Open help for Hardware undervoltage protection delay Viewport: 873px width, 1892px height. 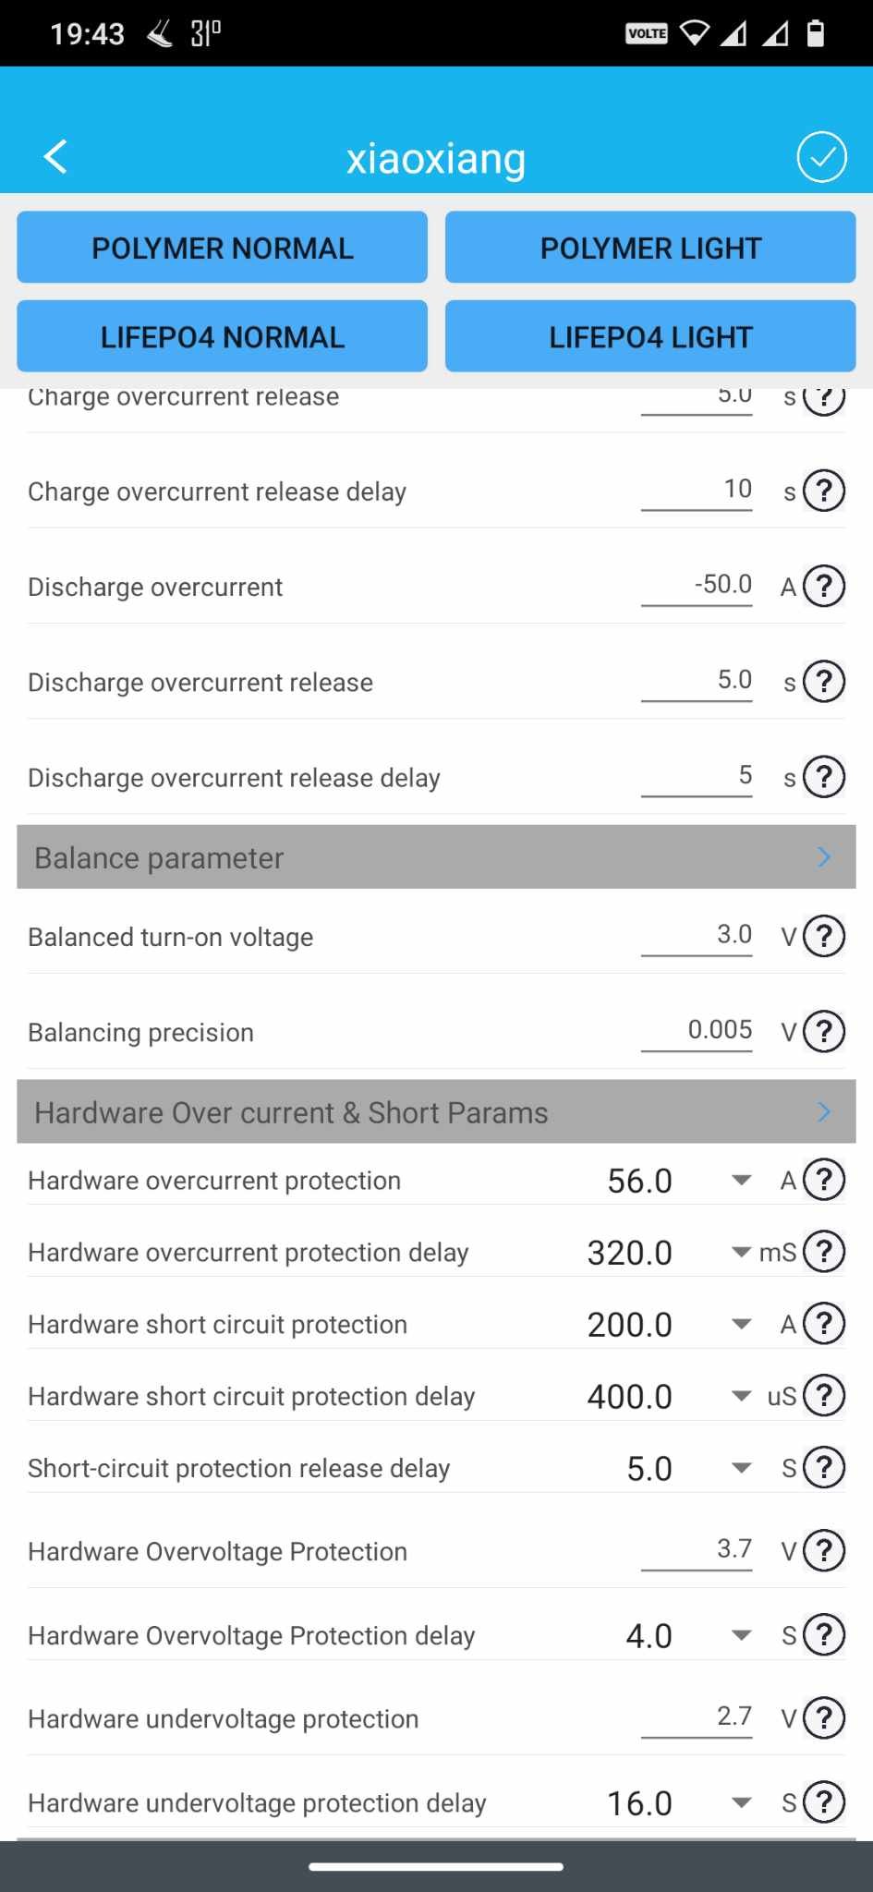tap(824, 1802)
